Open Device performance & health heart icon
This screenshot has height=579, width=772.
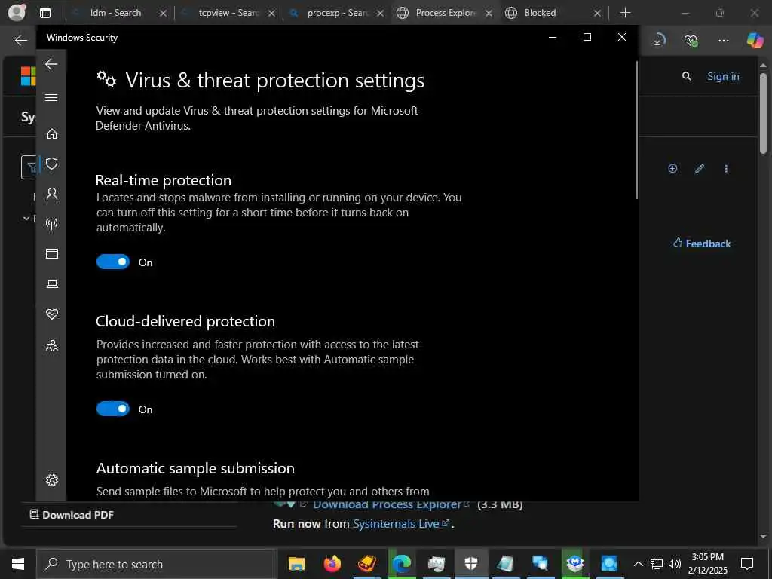[52, 314]
